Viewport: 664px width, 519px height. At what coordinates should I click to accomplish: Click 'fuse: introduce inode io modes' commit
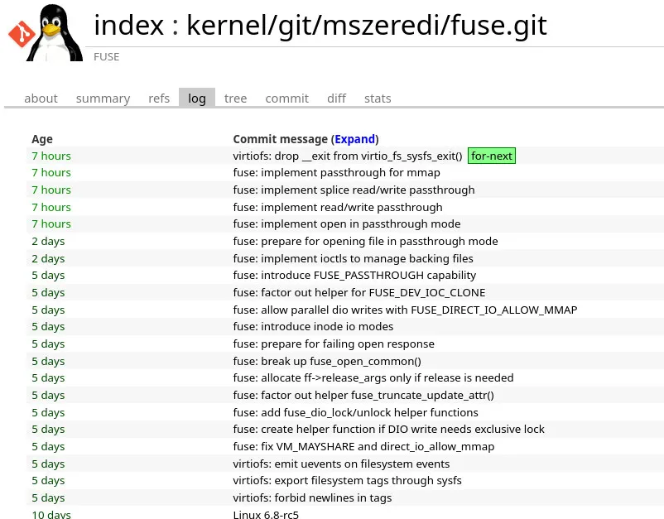click(313, 327)
